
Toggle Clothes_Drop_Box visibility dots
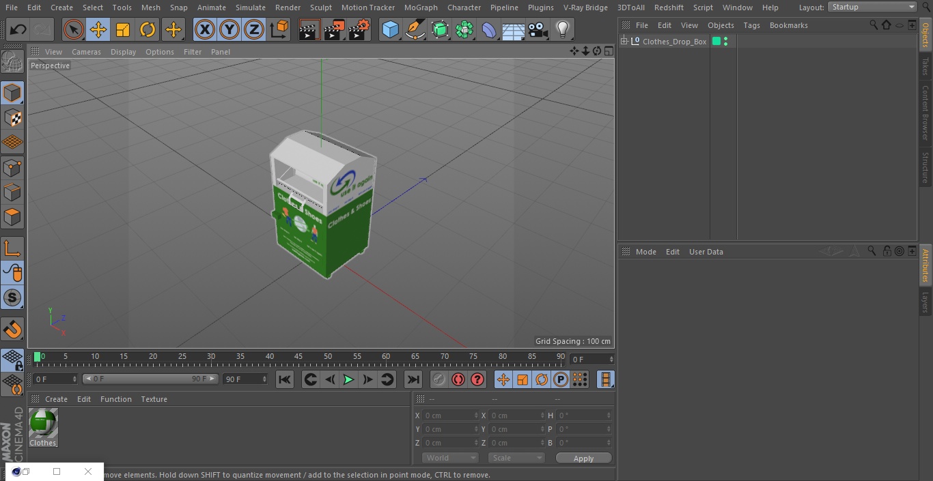[725, 42]
